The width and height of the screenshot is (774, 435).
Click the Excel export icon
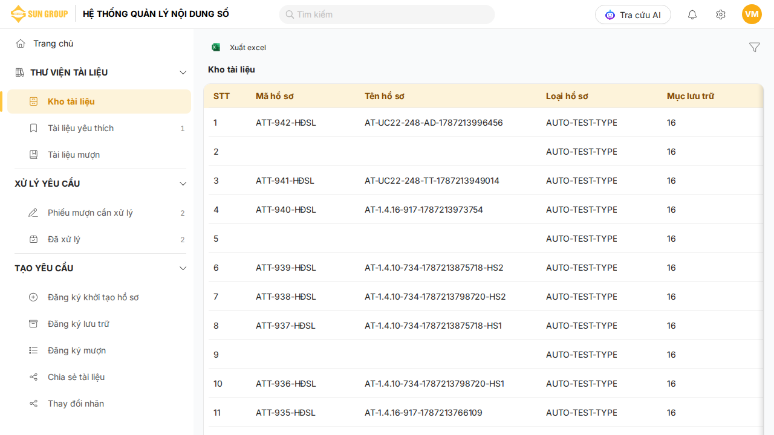click(216, 47)
